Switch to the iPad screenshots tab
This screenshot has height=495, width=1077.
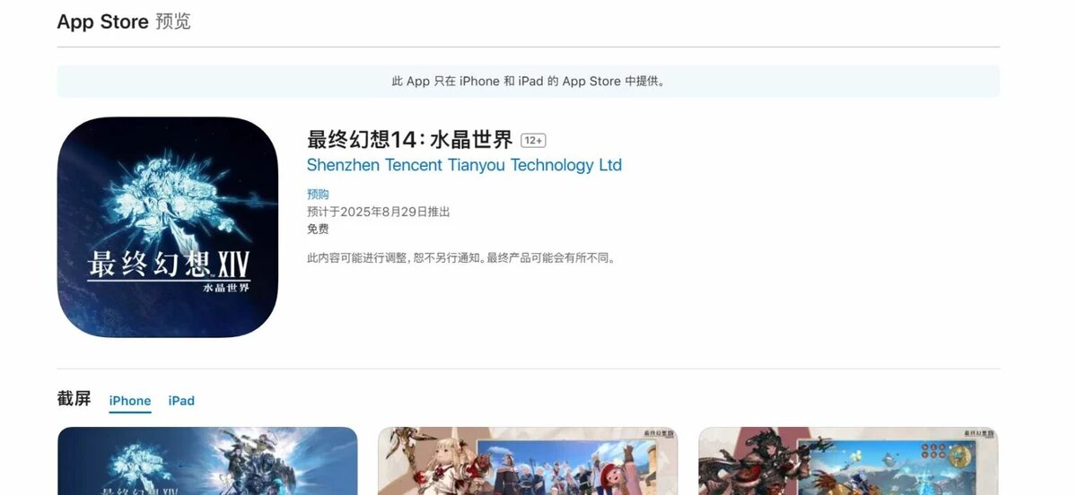[181, 401]
